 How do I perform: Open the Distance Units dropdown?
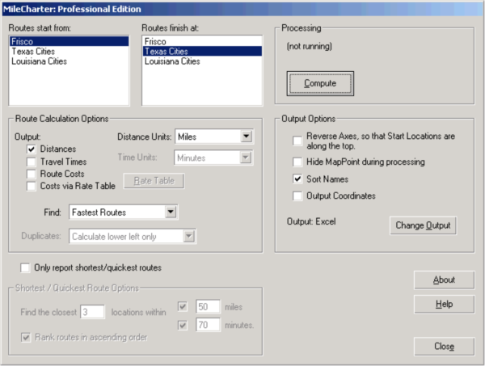(x=214, y=137)
